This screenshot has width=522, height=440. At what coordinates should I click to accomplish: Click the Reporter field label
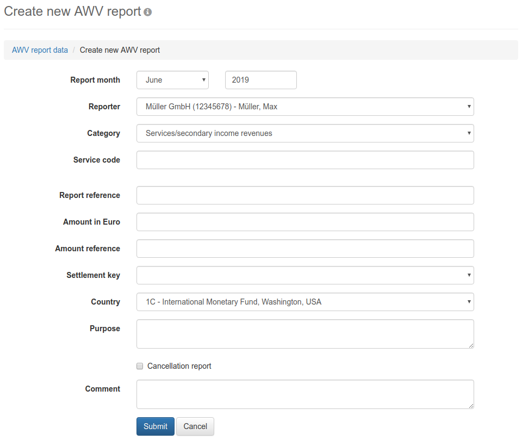point(104,107)
